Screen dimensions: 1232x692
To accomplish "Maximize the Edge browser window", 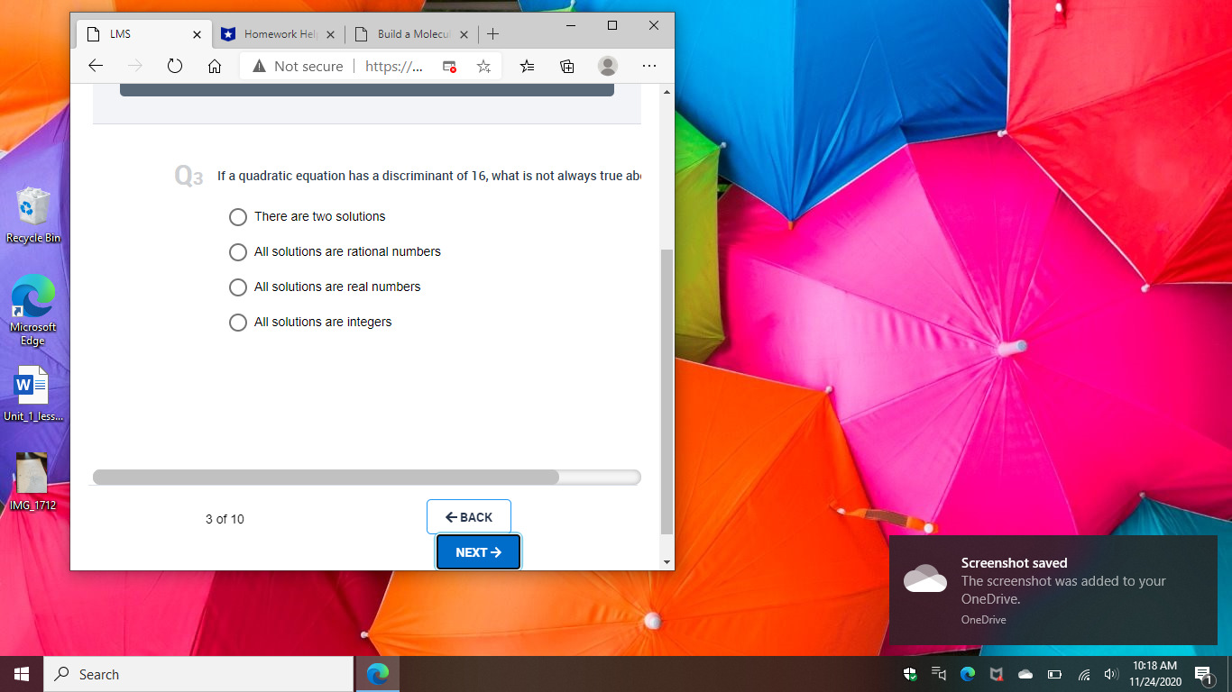I will coord(612,25).
